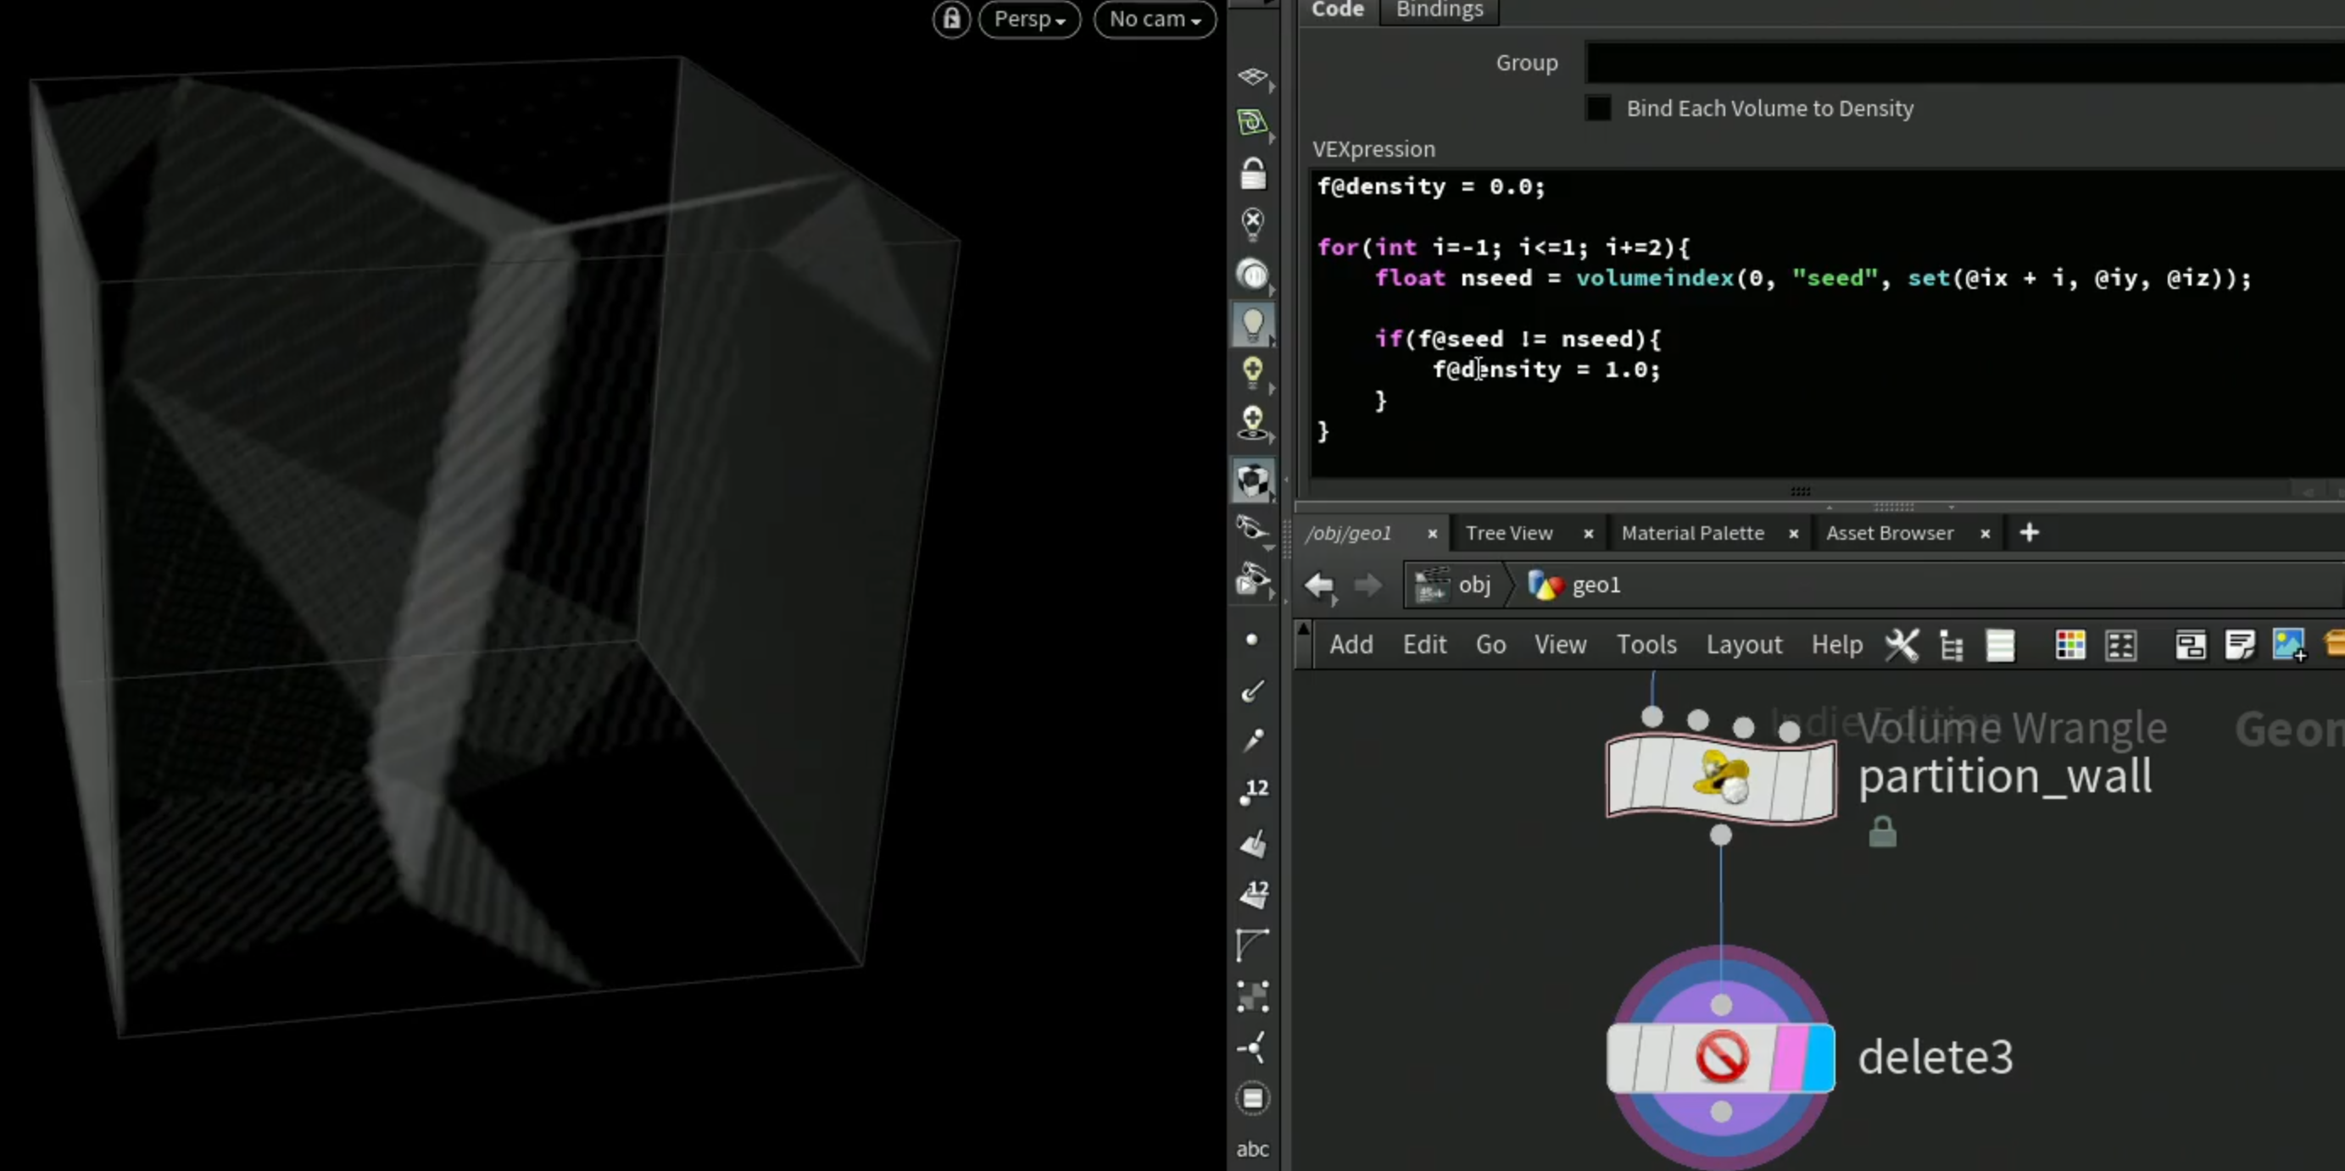2345x1171 pixels.
Task: Open the Persp view dropdown
Action: pos(1029,19)
